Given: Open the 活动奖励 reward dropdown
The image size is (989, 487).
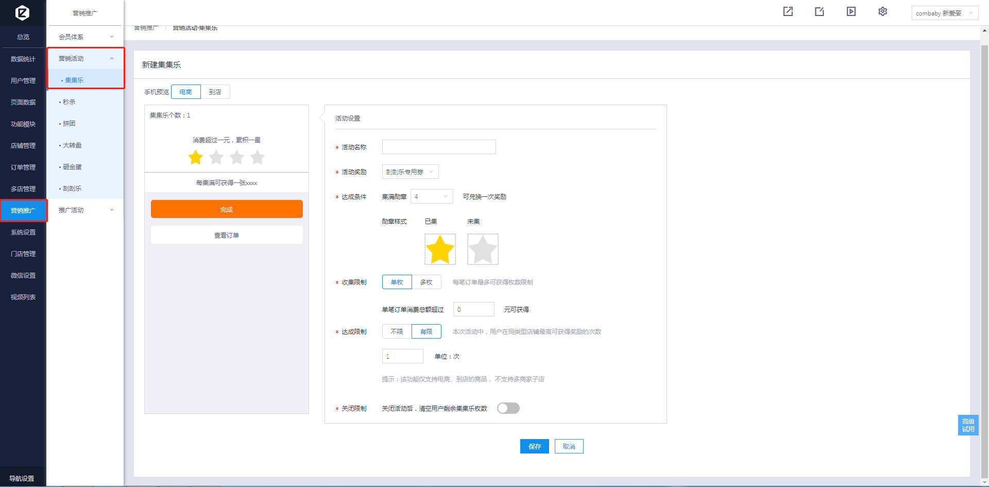Looking at the screenshot, I should (x=410, y=172).
